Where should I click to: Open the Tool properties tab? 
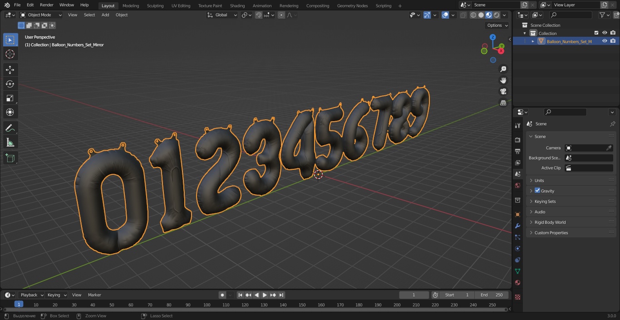coord(517,125)
